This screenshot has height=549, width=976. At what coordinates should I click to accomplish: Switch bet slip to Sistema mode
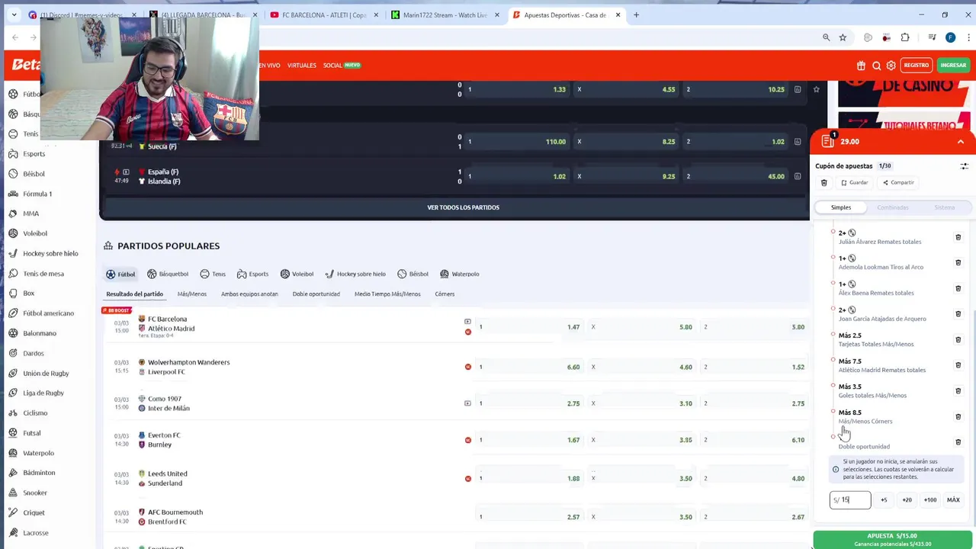coord(944,207)
